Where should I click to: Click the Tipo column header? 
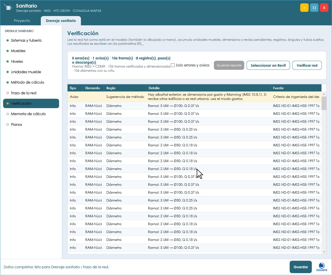point(75,88)
